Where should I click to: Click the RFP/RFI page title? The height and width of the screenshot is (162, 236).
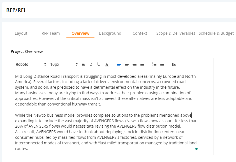[16, 10]
